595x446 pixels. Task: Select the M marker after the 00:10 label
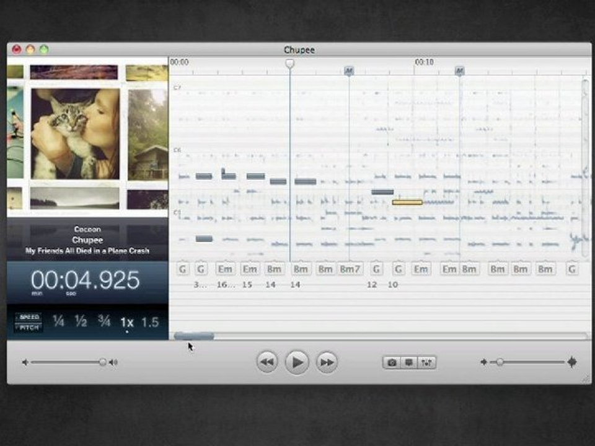(459, 71)
